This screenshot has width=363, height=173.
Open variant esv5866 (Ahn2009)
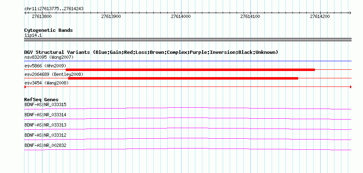tap(45, 66)
